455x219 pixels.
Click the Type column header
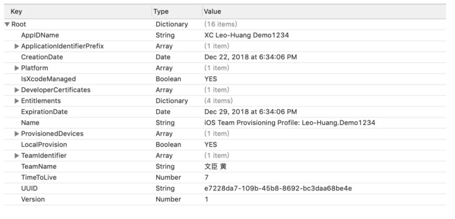[x=161, y=11]
